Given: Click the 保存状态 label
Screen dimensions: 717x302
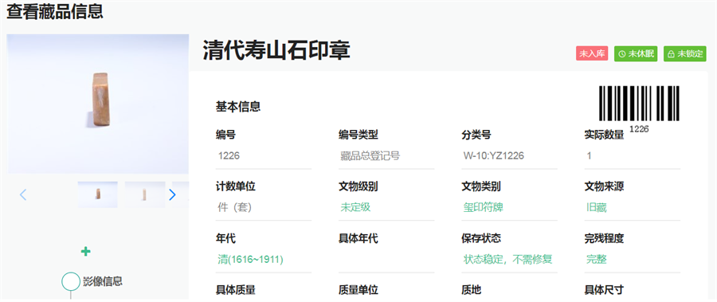Looking at the screenshot, I should point(481,238).
